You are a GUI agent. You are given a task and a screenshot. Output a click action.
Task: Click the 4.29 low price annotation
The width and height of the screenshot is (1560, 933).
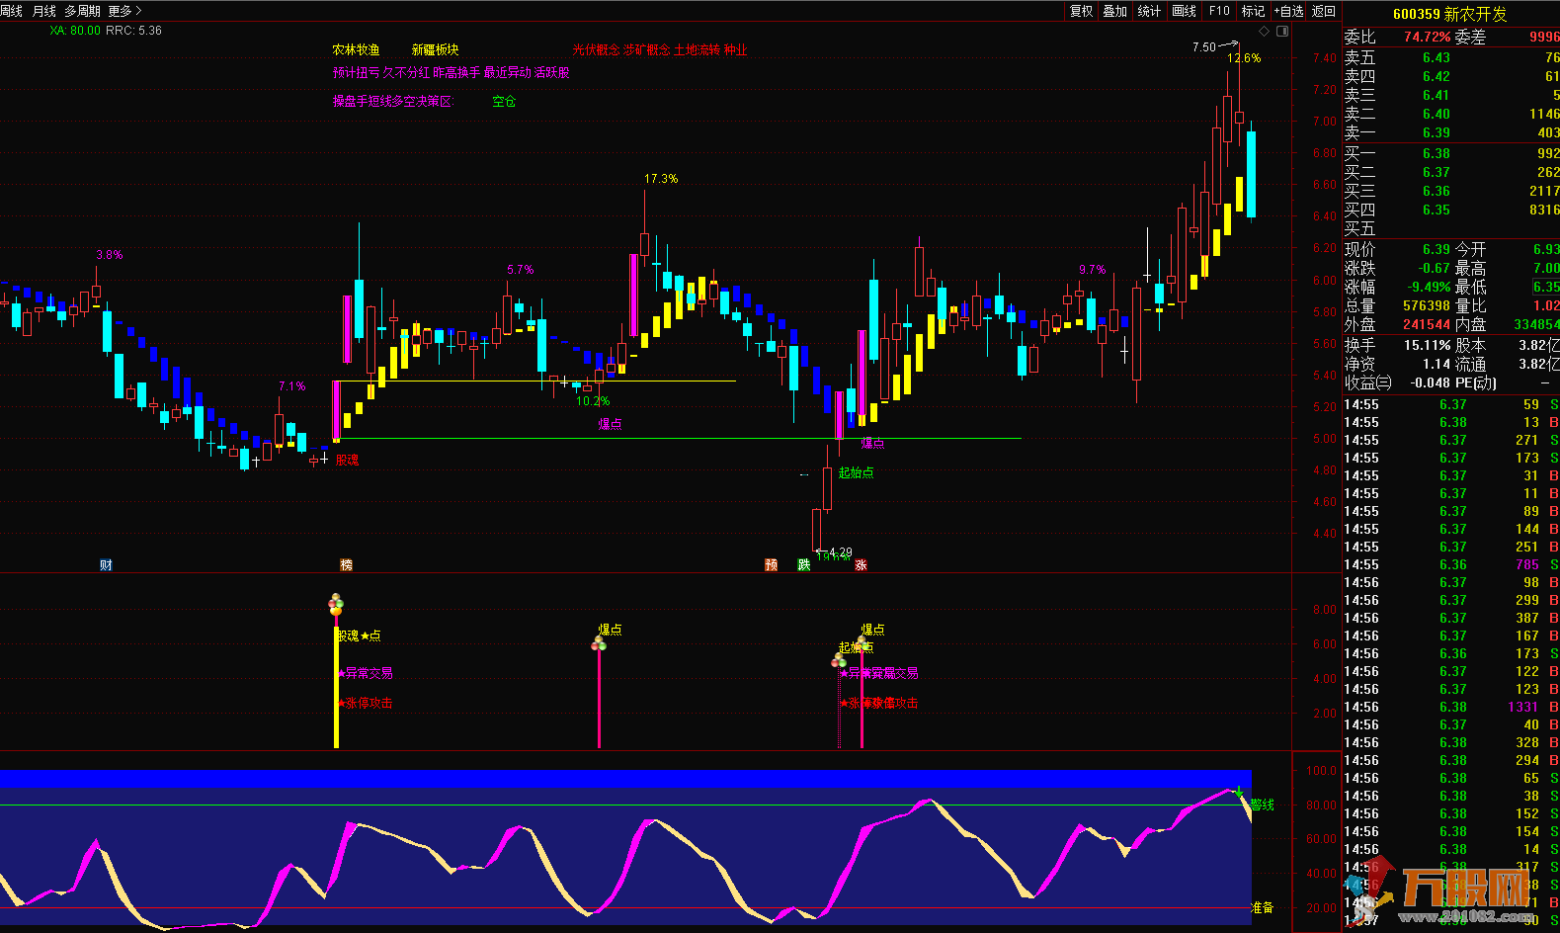pyautogui.click(x=840, y=552)
